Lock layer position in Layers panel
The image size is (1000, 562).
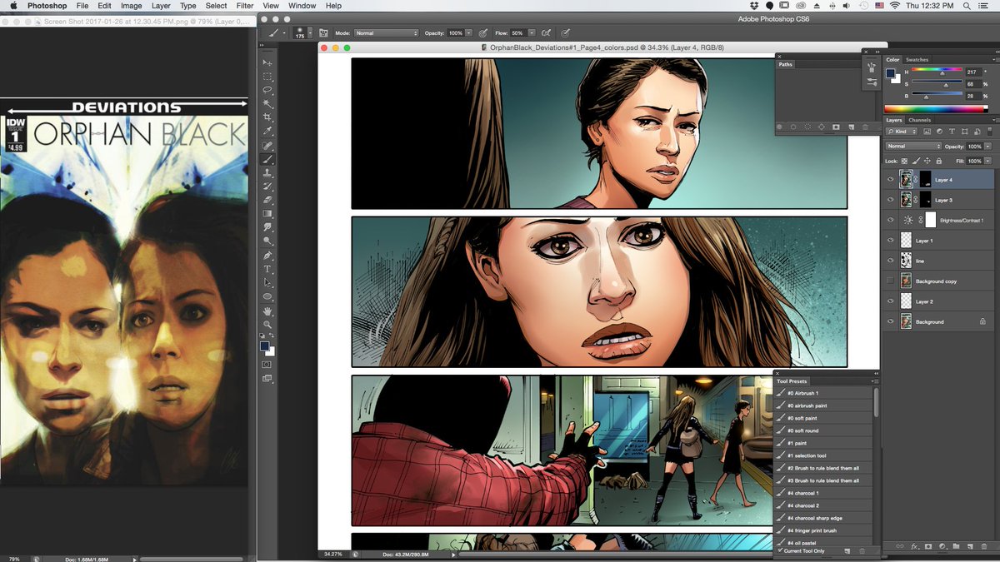click(x=927, y=161)
